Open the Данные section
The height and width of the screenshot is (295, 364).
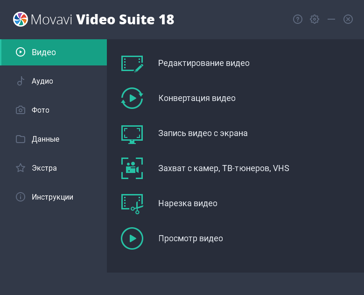pos(53,139)
